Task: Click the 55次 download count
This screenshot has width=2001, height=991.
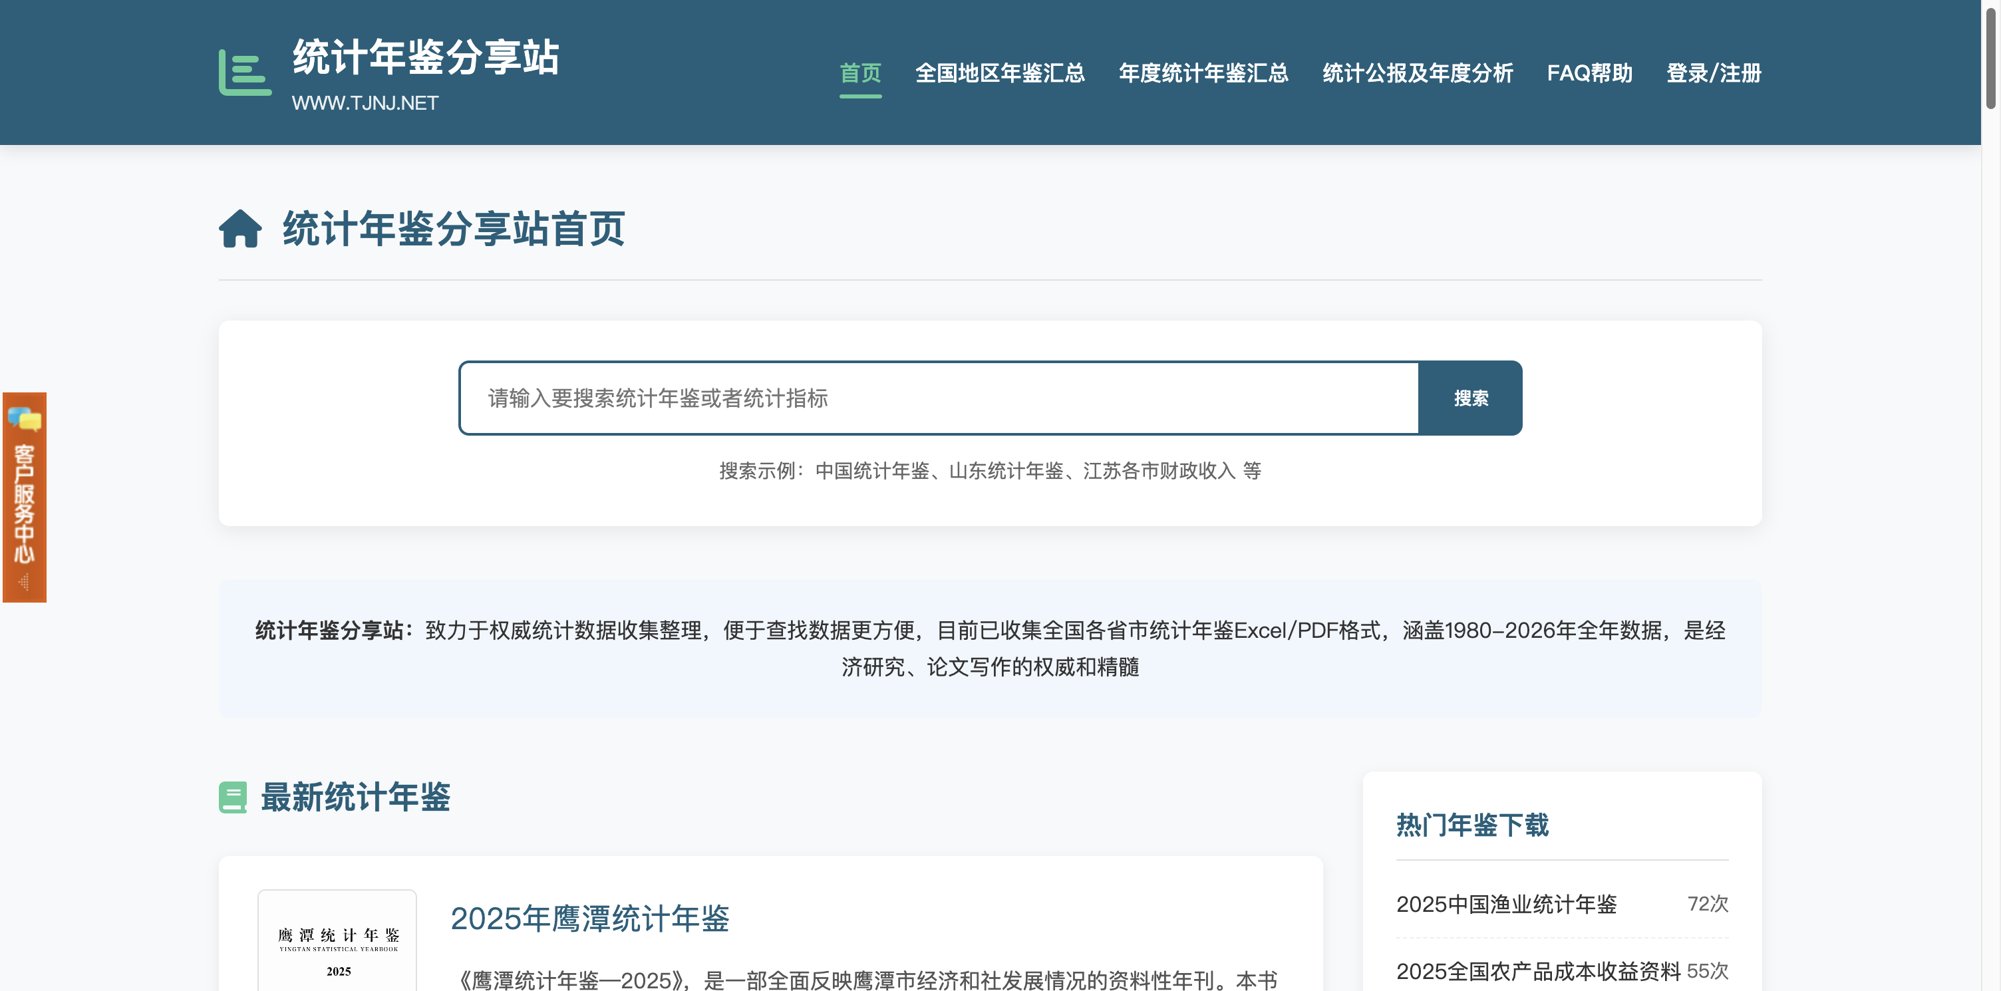Action: point(1708,971)
